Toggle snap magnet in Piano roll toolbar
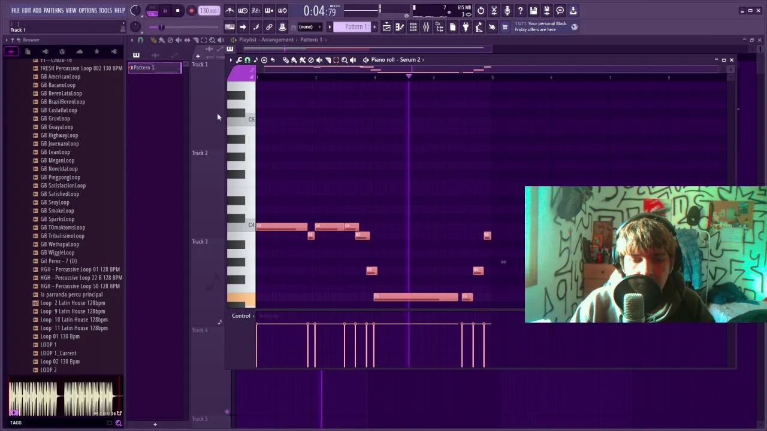Screen dimensions: 767x431 pyautogui.click(x=247, y=60)
